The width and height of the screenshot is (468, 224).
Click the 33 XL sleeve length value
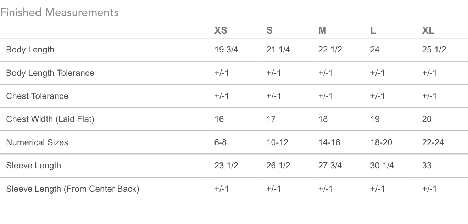click(427, 166)
